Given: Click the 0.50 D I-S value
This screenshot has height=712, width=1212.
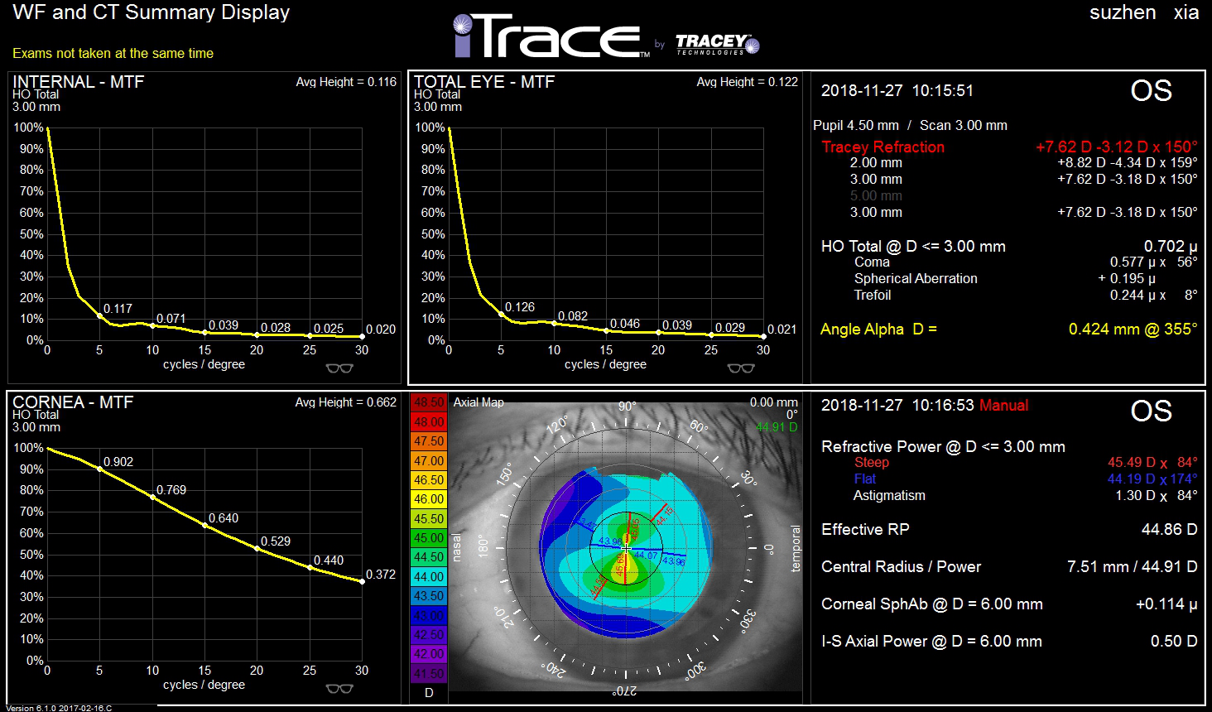Looking at the screenshot, I should pos(1174,642).
